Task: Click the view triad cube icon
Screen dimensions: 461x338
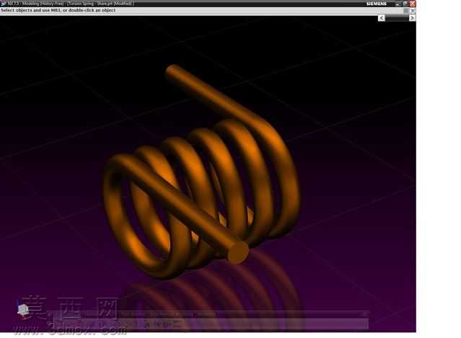Action: [23, 310]
